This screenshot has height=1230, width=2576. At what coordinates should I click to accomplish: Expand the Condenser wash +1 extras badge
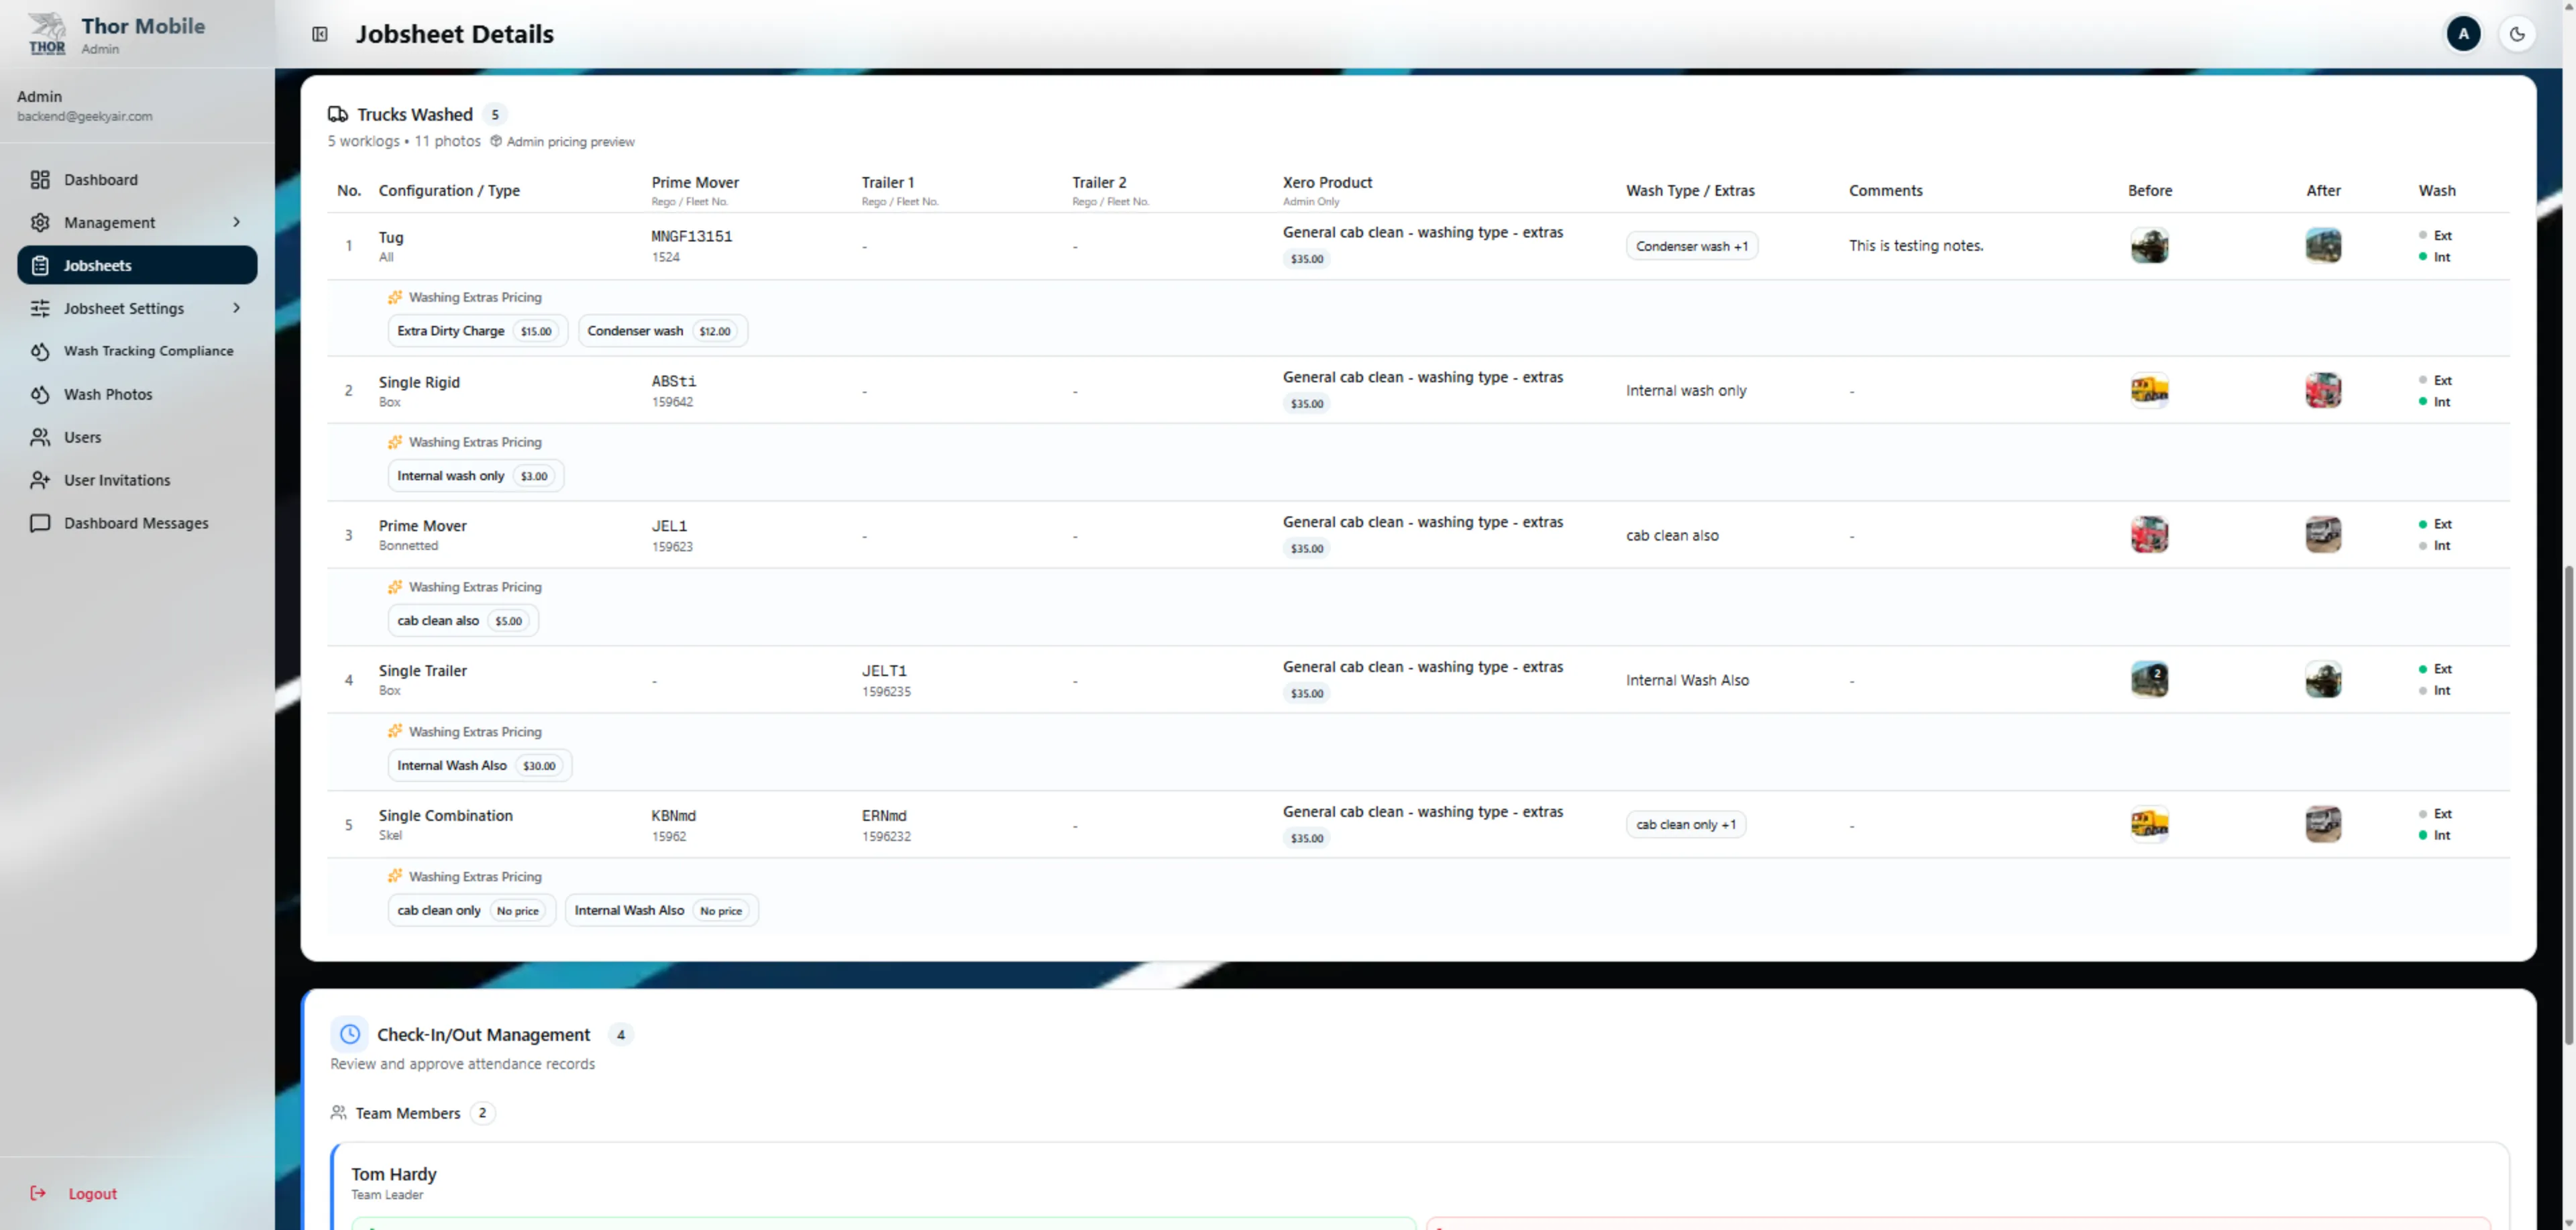click(x=1692, y=247)
